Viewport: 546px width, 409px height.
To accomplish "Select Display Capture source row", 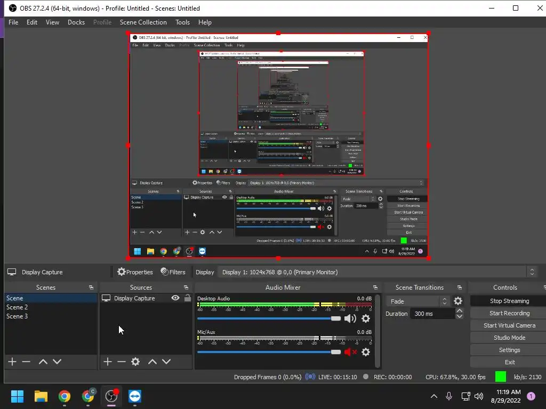I will click(146, 298).
